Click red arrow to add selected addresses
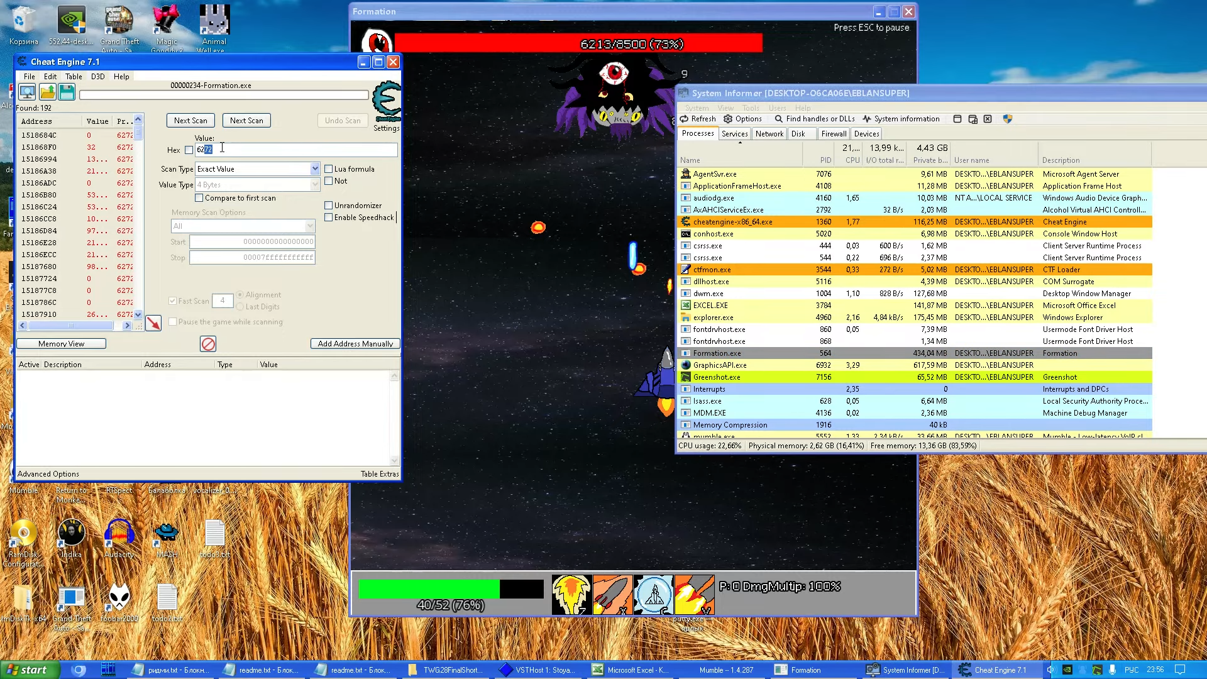This screenshot has width=1207, height=679. click(153, 323)
